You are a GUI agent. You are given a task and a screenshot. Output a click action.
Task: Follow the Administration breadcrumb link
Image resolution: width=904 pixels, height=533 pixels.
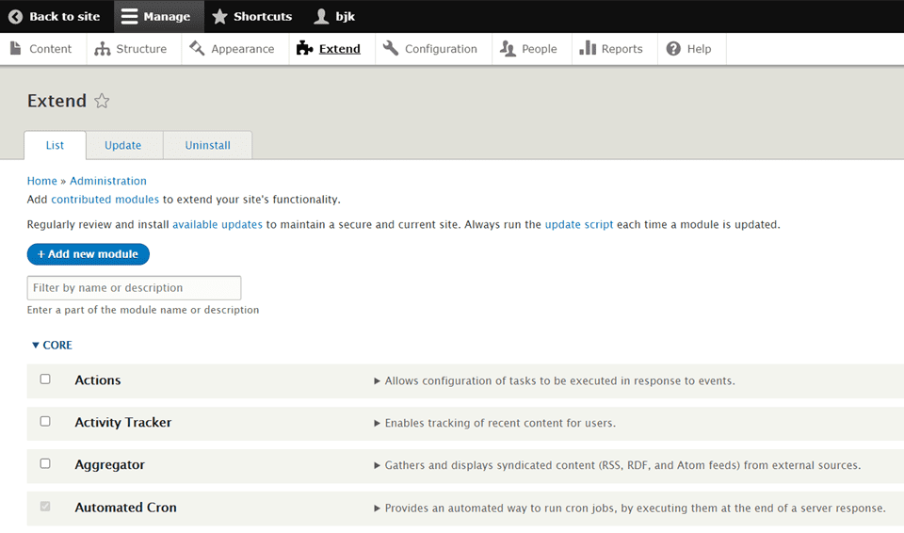(x=107, y=181)
